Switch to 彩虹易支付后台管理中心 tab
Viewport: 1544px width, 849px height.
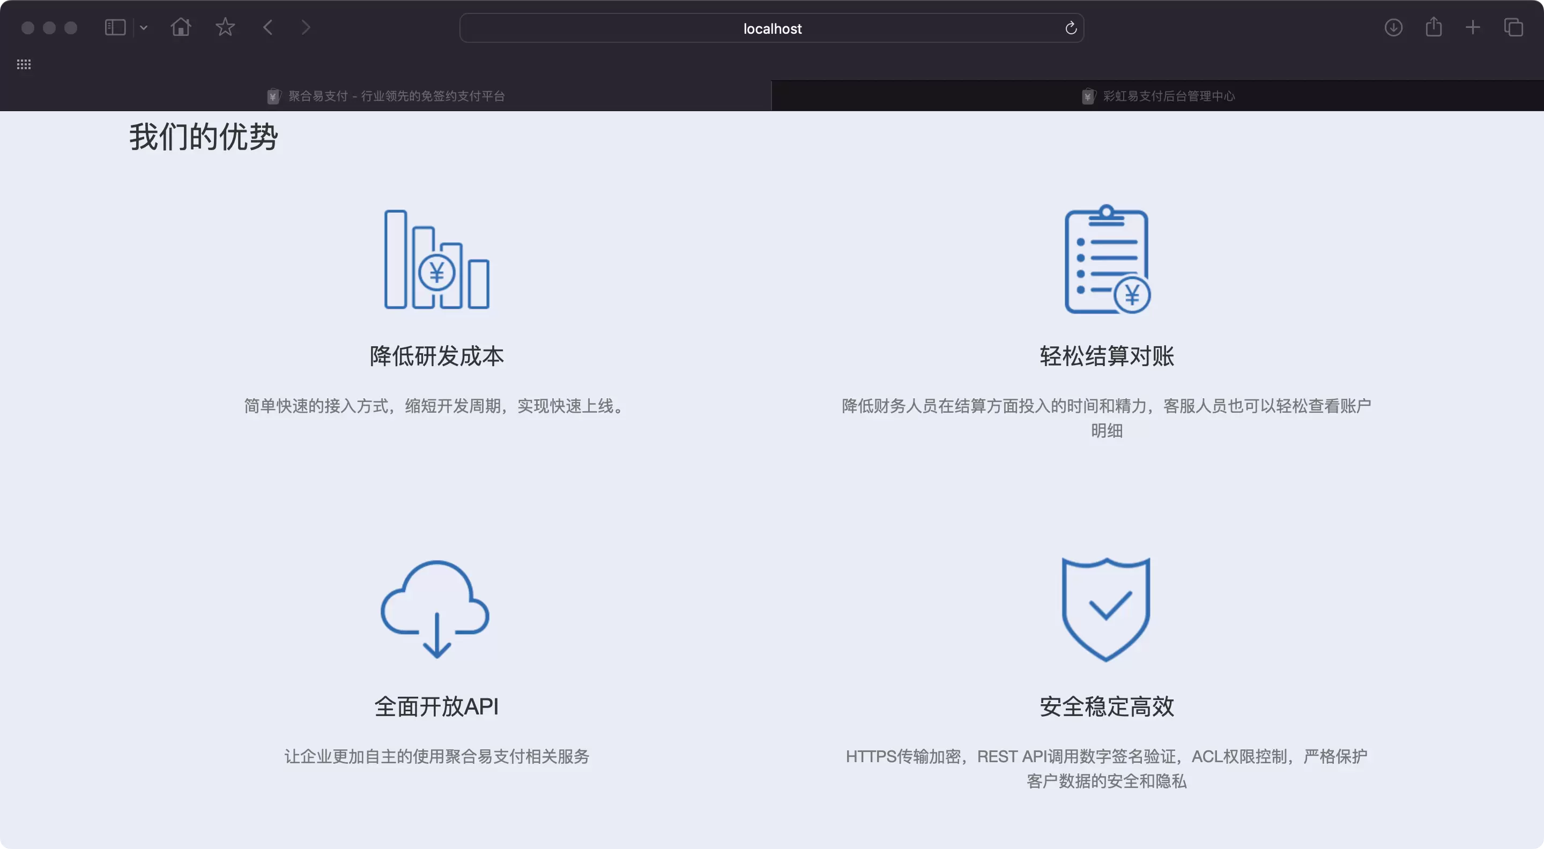(1157, 95)
